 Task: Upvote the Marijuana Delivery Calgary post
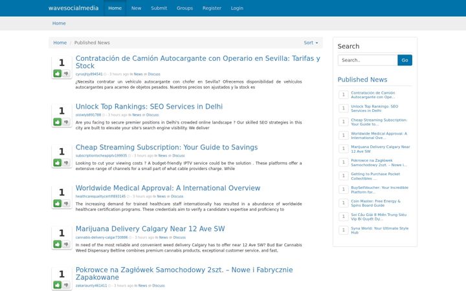click(x=58, y=244)
